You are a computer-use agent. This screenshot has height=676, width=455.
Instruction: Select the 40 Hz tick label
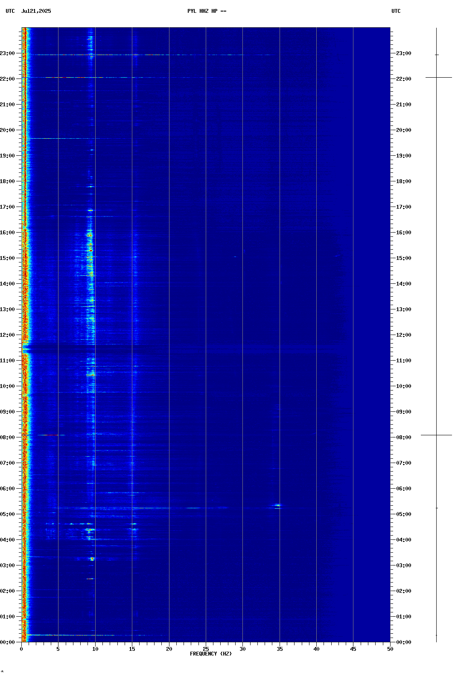(x=316, y=649)
